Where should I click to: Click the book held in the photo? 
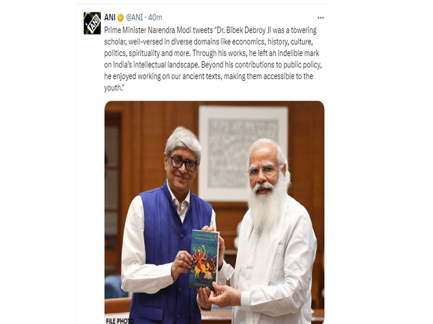point(204,260)
